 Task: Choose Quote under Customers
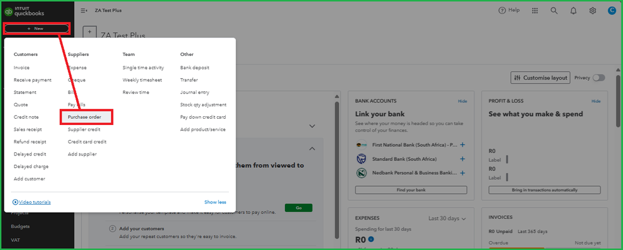[x=21, y=104]
